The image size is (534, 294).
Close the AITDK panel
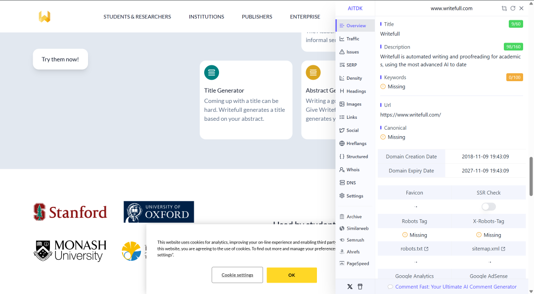[x=522, y=8]
